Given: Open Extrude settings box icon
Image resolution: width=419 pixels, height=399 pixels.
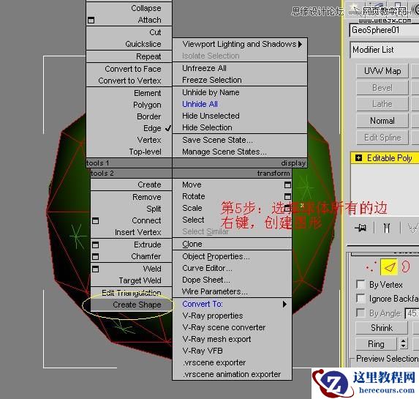Looking at the screenshot, I should click(x=95, y=245).
